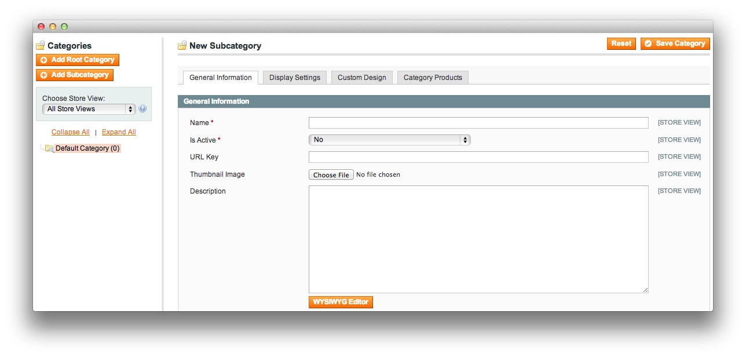Focus the Name input field
746x357 pixels.
478,123
